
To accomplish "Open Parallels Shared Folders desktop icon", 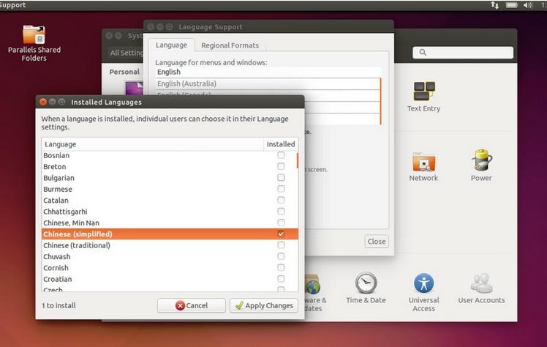I will click(x=34, y=43).
